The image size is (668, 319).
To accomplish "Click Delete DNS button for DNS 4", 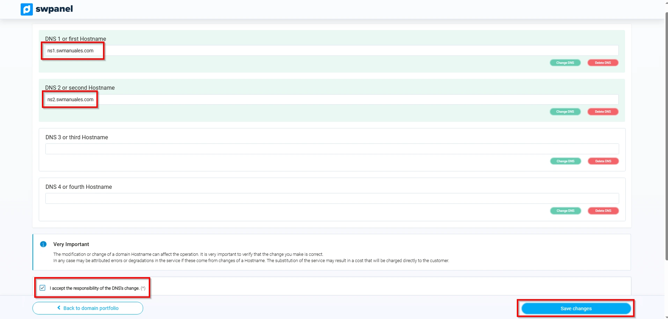I will tap(603, 211).
